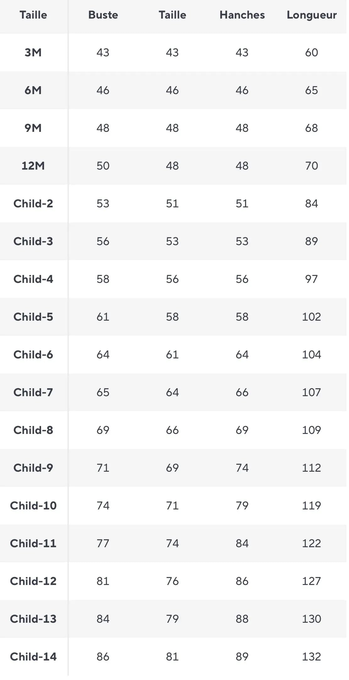This screenshot has width=349, height=680.
Task: Click the Longueur value 97 for Child-4
Action: coord(312,279)
